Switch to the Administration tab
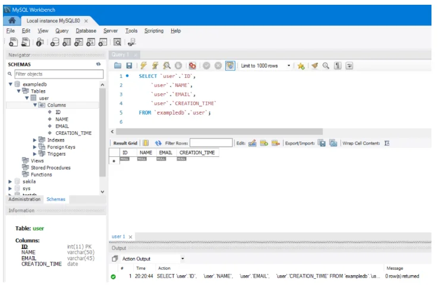The width and height of the screenshot is (438, 290). point(24,199)
